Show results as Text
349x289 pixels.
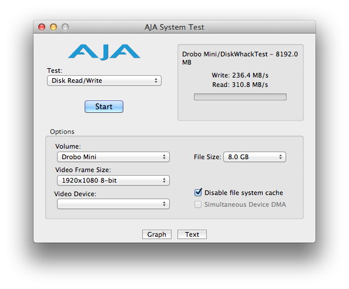coord(192,234)
